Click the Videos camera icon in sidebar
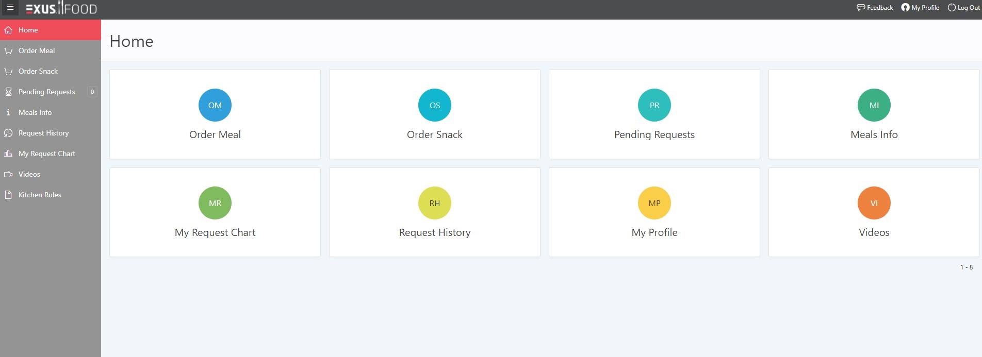 8,174
